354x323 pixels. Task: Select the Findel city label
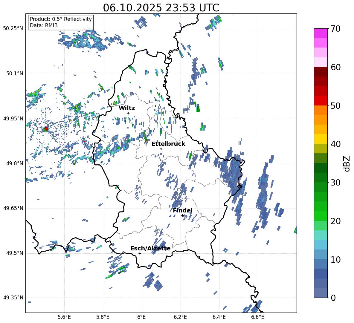(x=182, y=210)
